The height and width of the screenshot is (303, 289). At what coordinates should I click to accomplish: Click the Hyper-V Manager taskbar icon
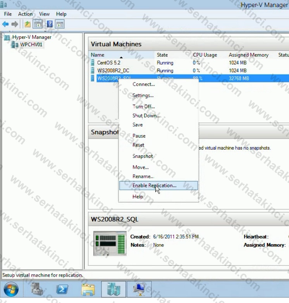(x=114, y=289)
